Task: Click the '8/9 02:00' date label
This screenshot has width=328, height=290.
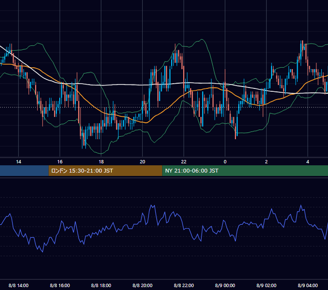Action: click(266, 285)
